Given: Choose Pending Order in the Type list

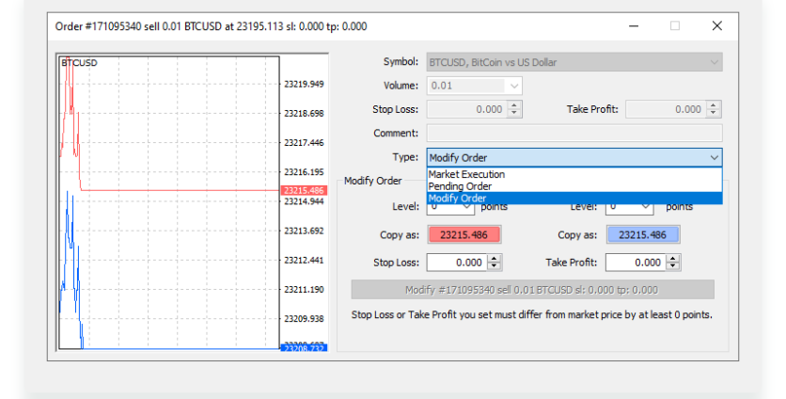Looking at the screenshot, I should pos(460,186).
